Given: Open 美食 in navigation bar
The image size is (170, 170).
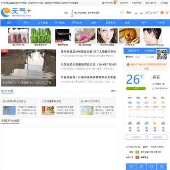Looking at the screenshot, I should (127, 23).
